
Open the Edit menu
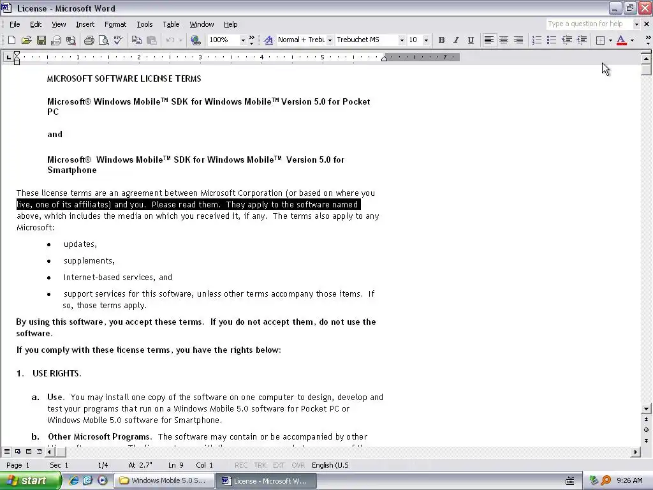(x=36, y=24)
